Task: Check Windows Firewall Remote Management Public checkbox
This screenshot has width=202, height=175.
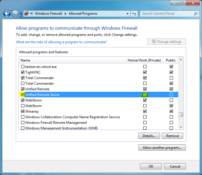Action: (x=171, y=122)
